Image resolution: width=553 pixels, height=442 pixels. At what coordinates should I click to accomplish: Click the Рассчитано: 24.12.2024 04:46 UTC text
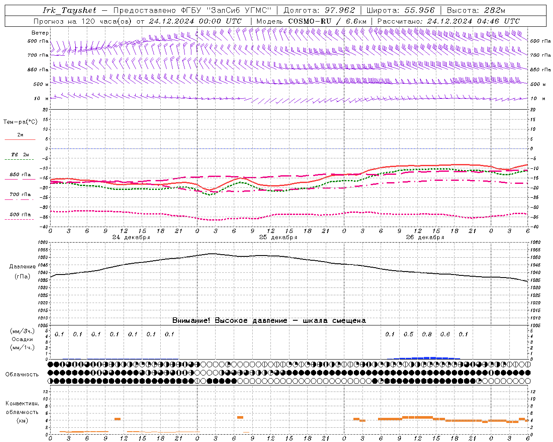pos(449,21)
